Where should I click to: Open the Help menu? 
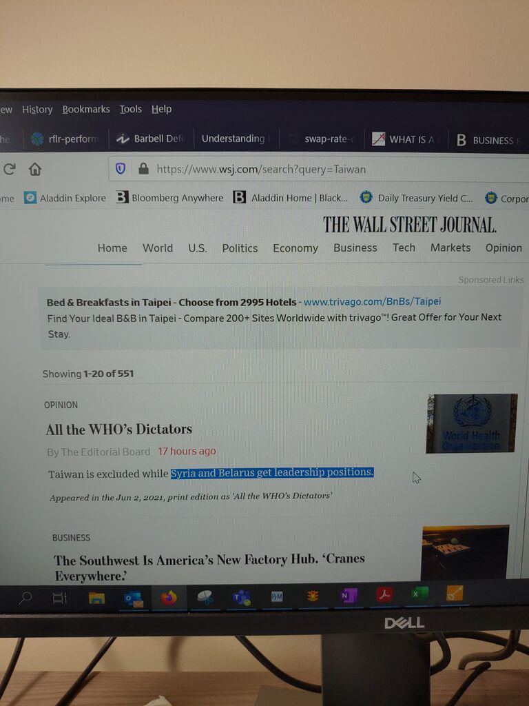click(161, 109)
